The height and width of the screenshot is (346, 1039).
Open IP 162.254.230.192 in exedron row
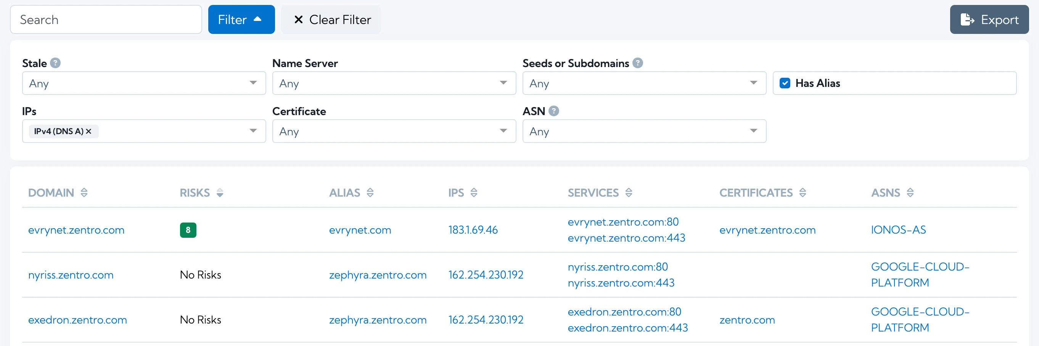pyautogui.click(x=486, y=320)
